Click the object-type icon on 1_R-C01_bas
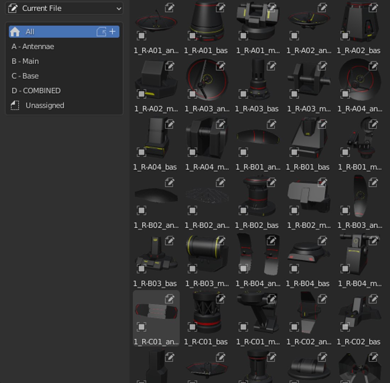Viewport: 390px width, 383px height. pyautogui.click(x=192, y=327)
